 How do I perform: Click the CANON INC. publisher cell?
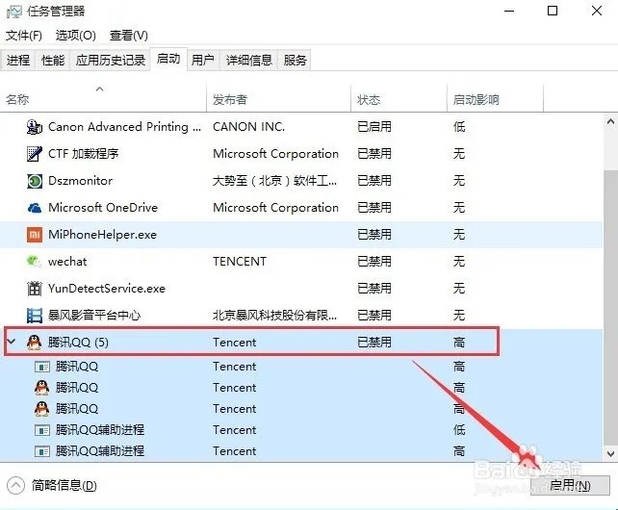pos(248,127)
